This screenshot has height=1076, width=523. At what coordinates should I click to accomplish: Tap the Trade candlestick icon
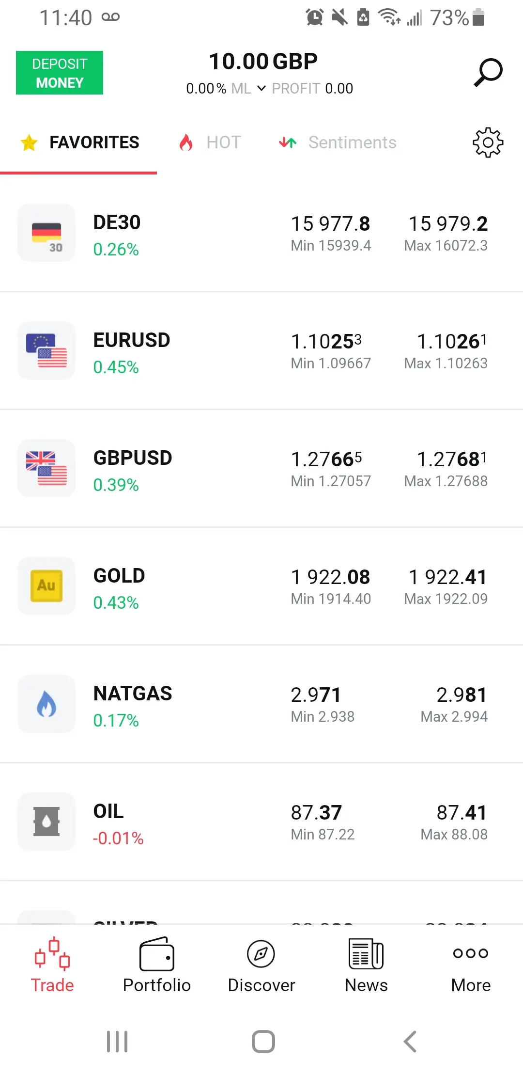[52, 954]
